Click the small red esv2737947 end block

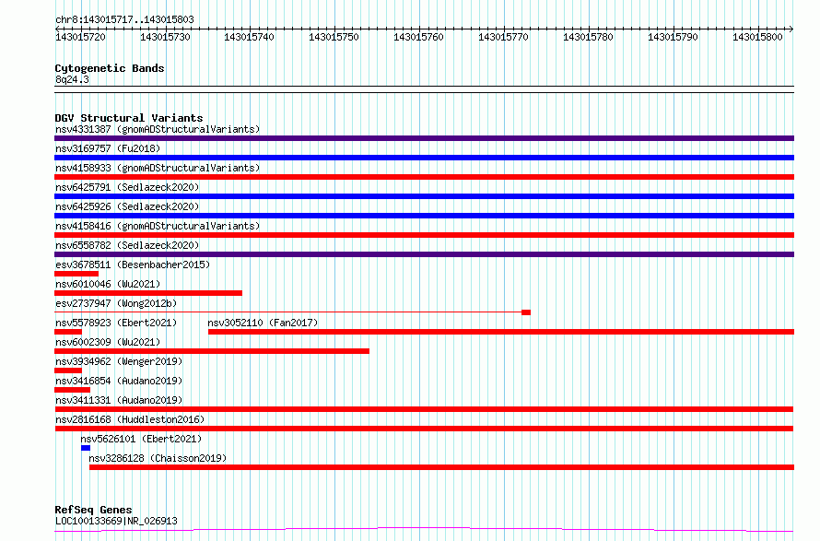coord(526,312)
